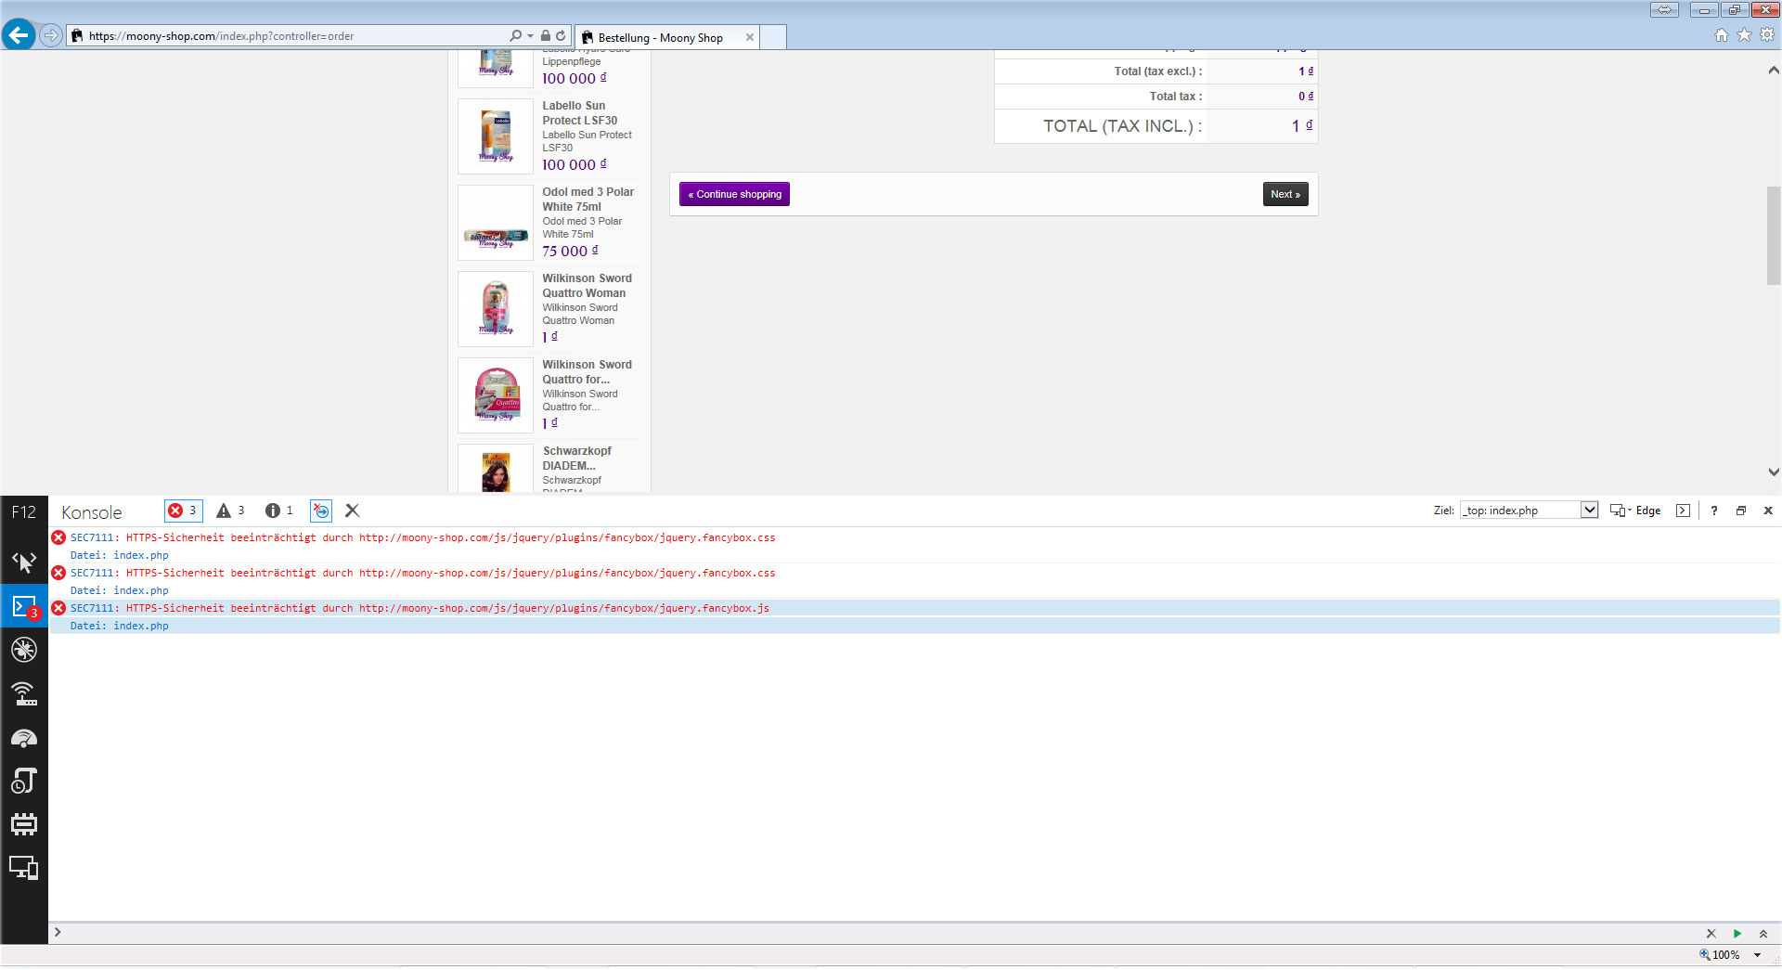Click index.php link under second SEC7111 error
1782x970 pixels.
tap(141, 590)
